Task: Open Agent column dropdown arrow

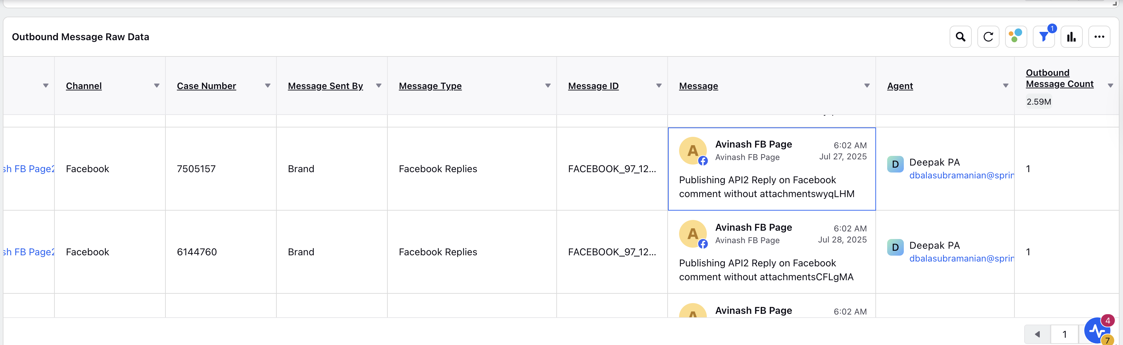Action: [1005, 86]
